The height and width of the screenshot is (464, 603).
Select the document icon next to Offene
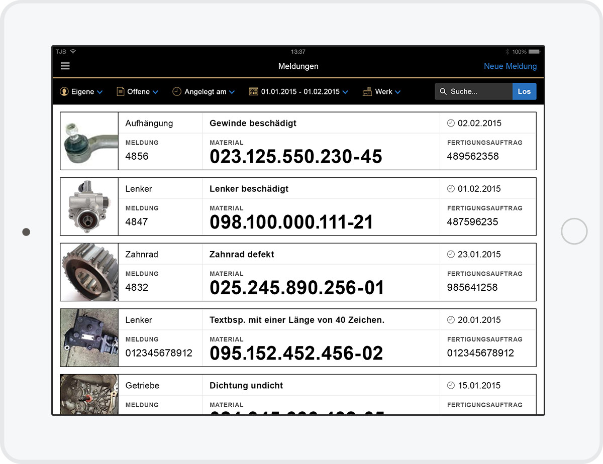coord(120,91)
